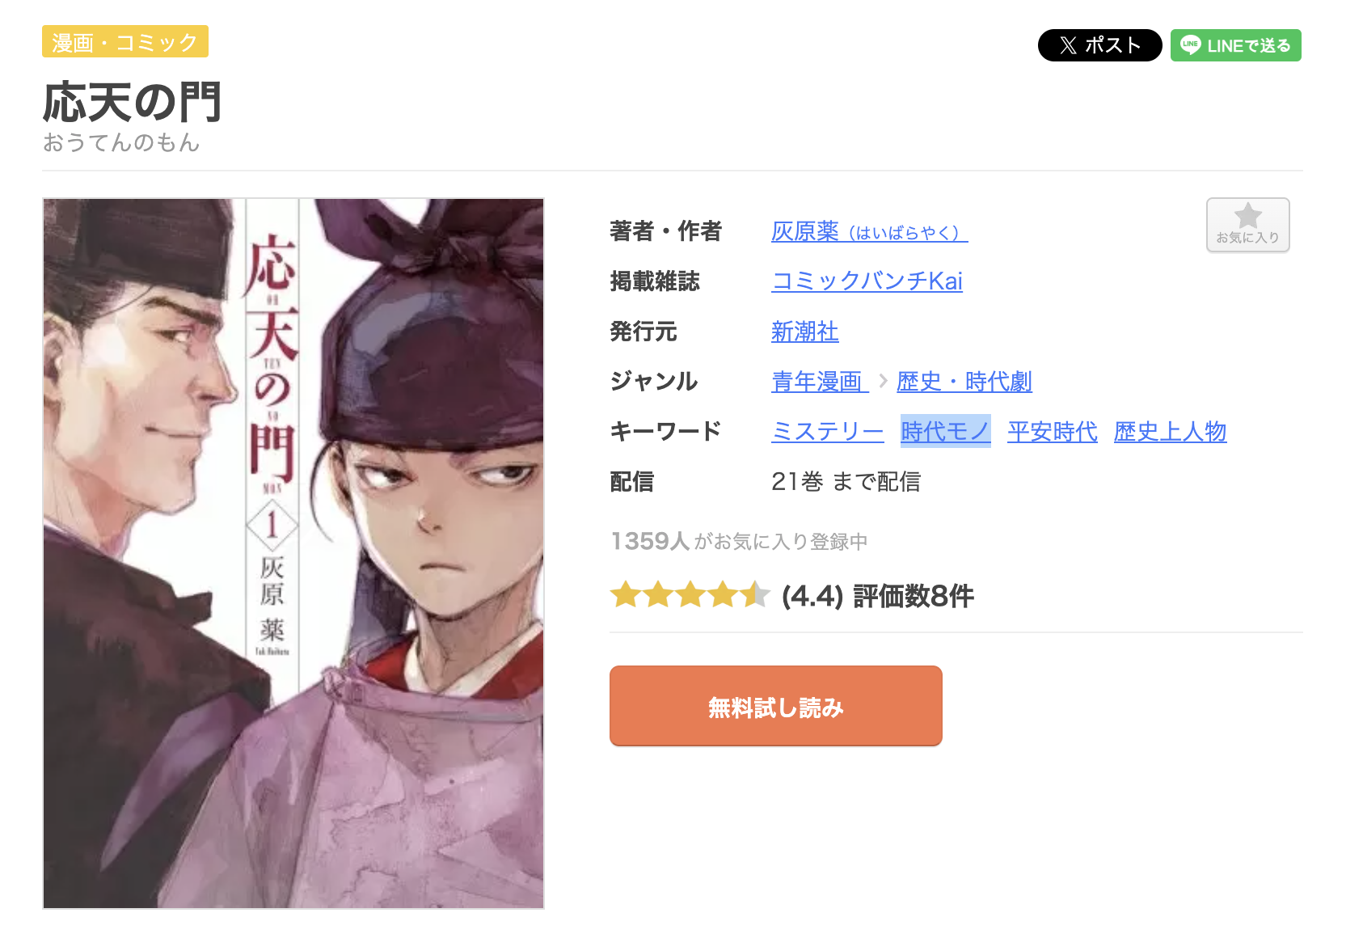Click the 1359人 favorites count text

pos(650,541)
